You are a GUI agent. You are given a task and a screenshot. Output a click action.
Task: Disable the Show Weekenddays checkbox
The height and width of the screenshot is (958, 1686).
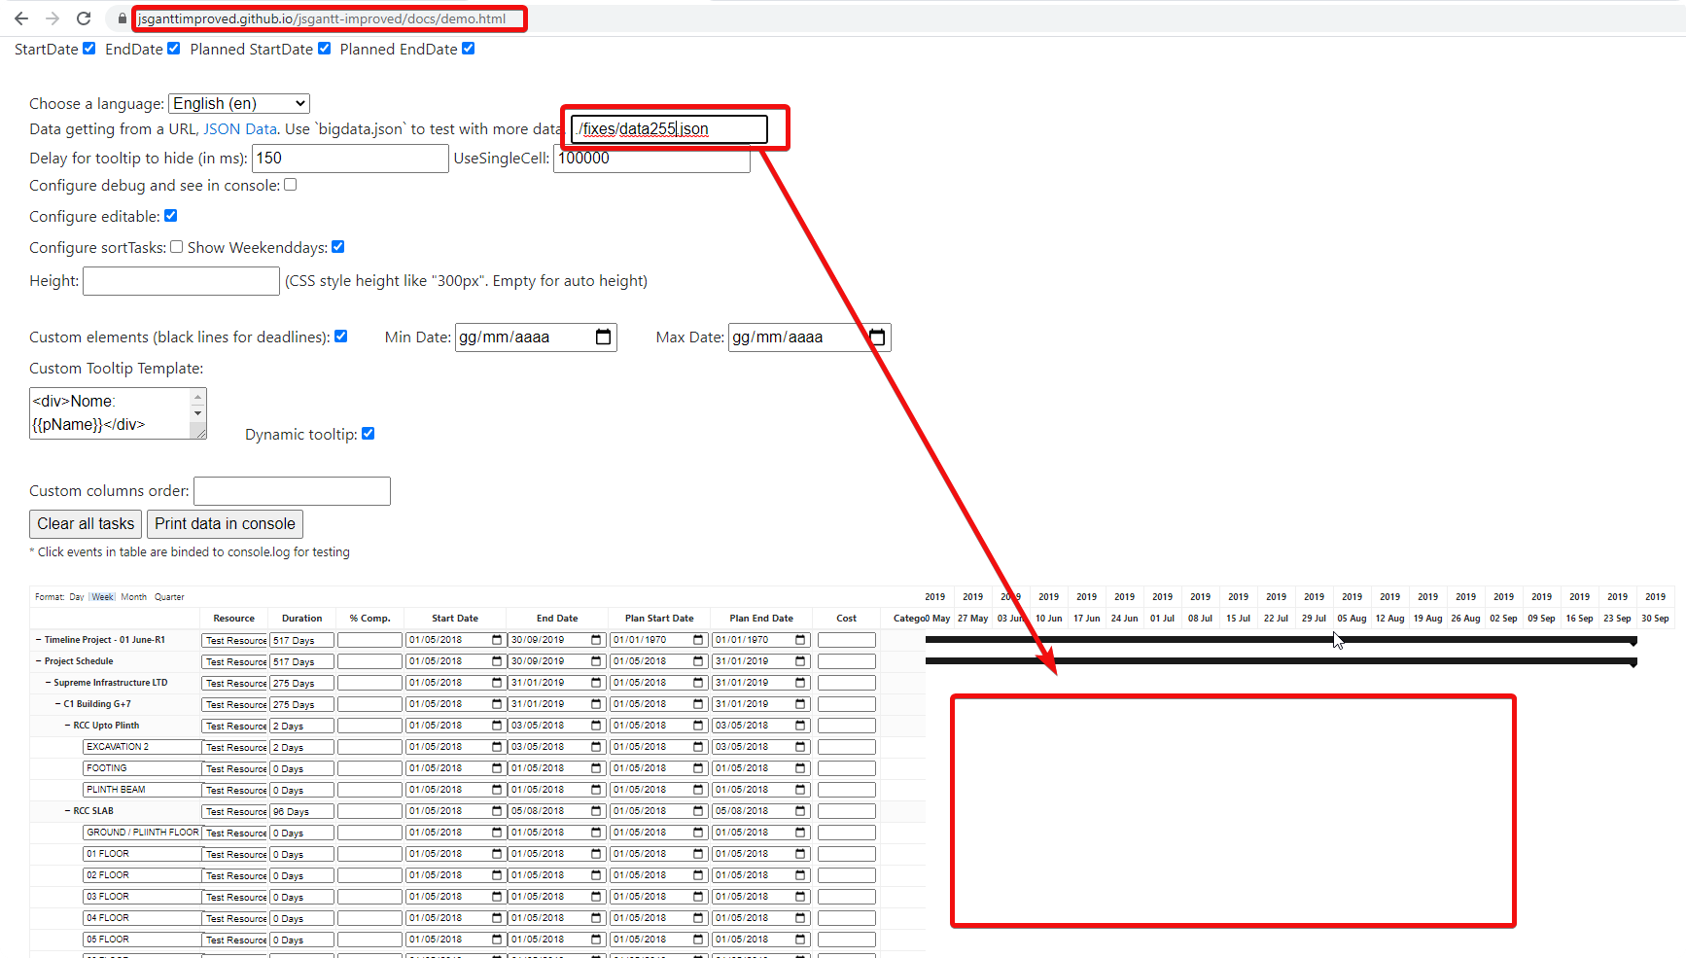[x=337, y=246]
